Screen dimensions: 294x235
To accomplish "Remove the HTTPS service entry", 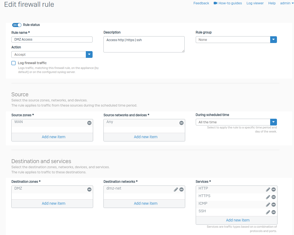I will pos(273,197).
